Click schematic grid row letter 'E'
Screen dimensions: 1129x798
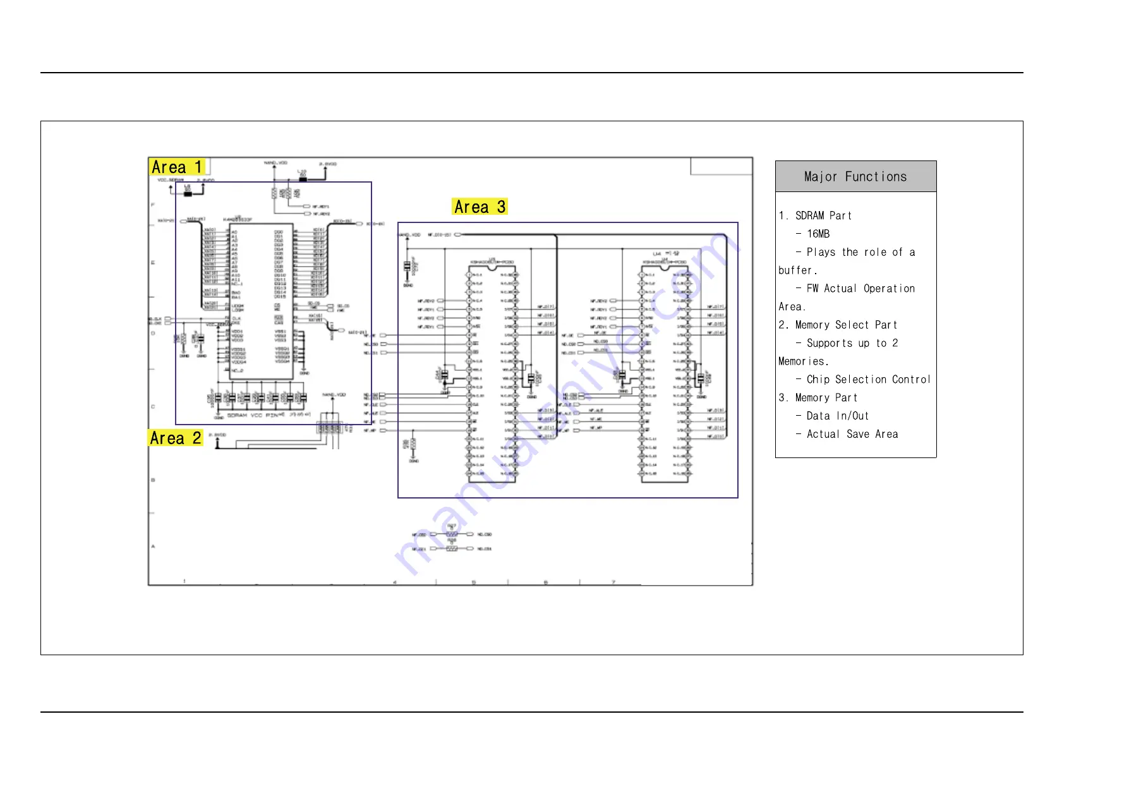click(x=153, y=262)
